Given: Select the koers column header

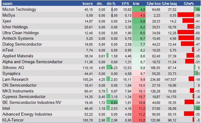Looking at the screenshot, I should click(88, 4).
